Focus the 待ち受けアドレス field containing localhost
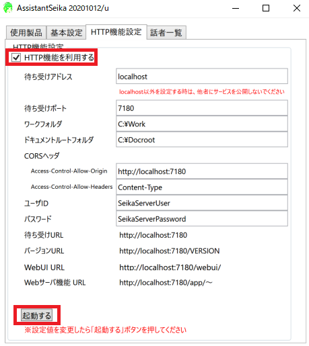 [202, 77]
